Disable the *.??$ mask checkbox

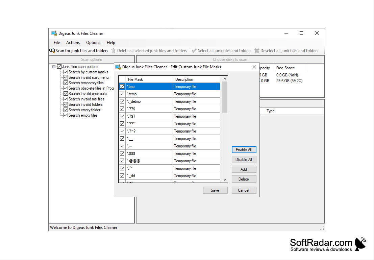click(x=122, y=109)
